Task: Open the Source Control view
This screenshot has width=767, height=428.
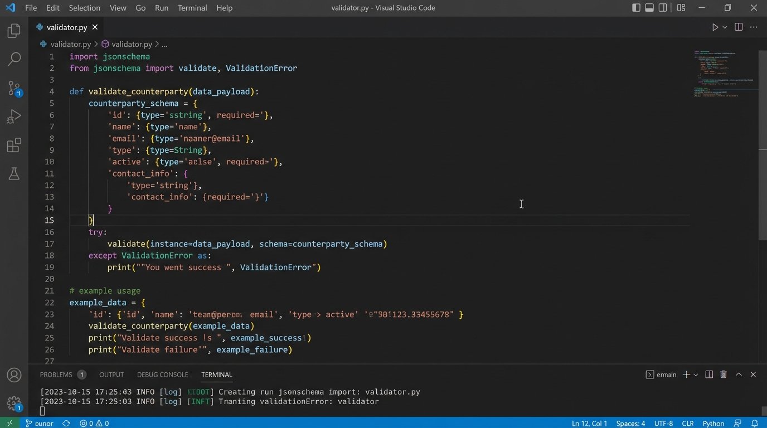Action: click(14, 87)
